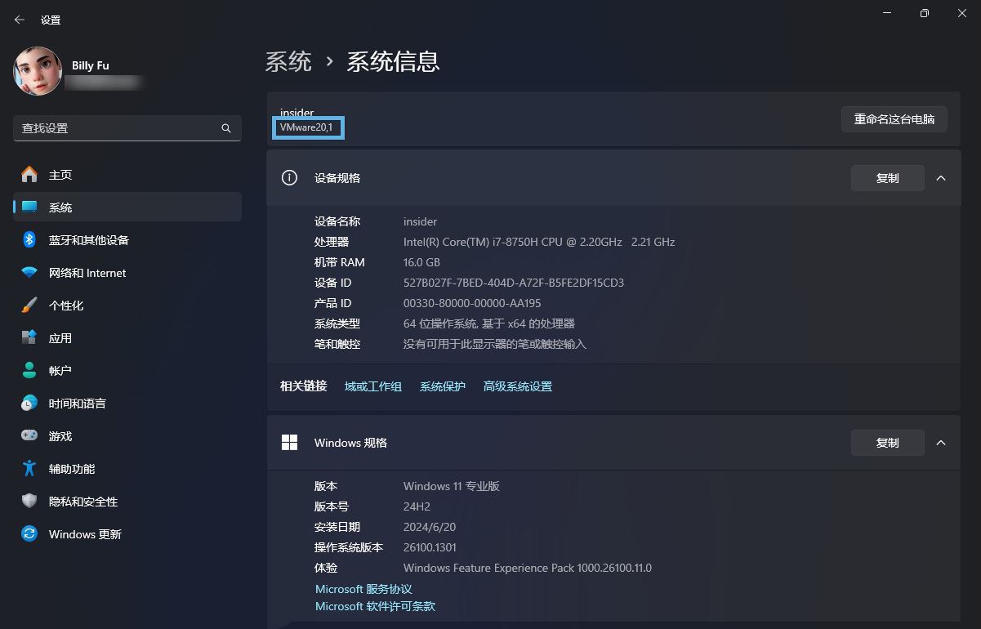Copy 设备规格 using the 复制 button
Viewport: 981px width, 629px height.
click(887, 177)
